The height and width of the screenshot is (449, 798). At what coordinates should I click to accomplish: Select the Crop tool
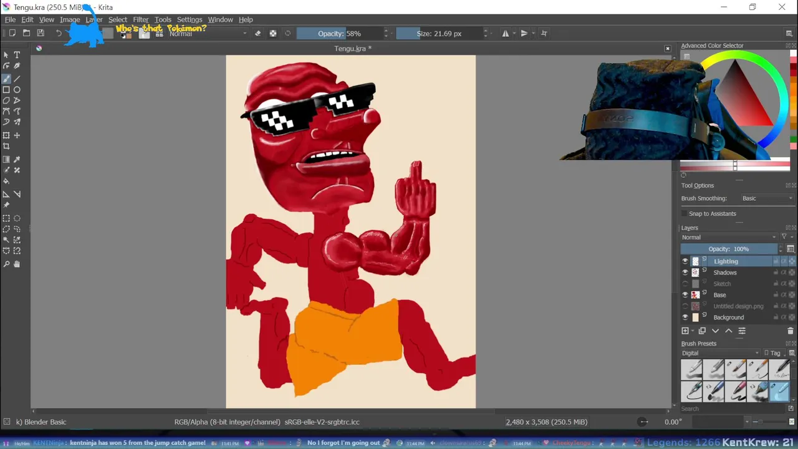(6, 147)
